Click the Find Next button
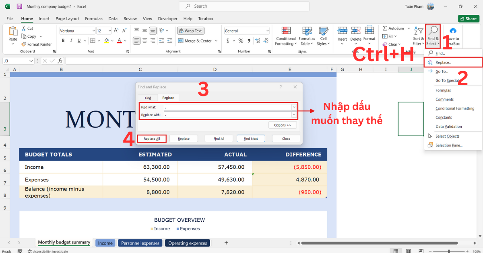This screenshot has height=253, width=483. [251, 138]
